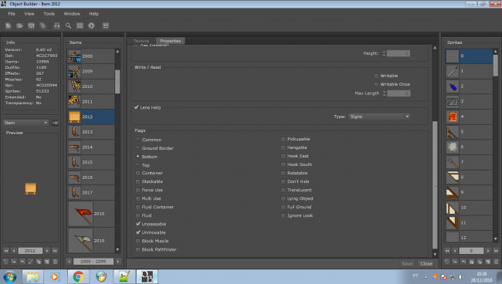Open the Log window toolbar icon
The image size is (502, 284).
tap(106, 25)
